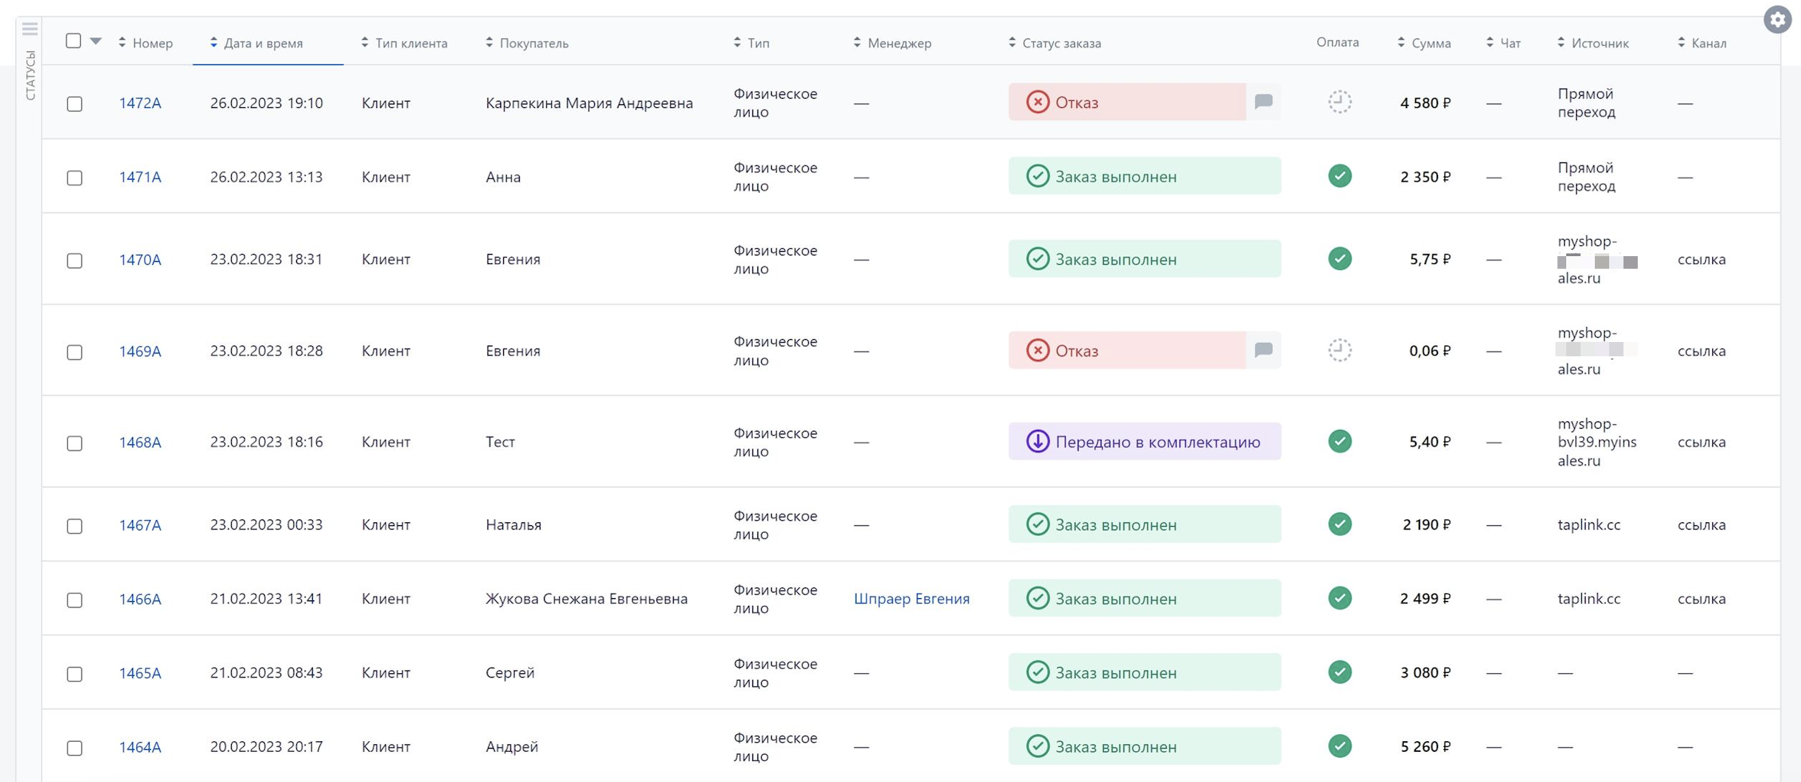Viewport: 1801px width, 782px height.
Task: Click the red Отказ status of order 1472A
Action: coord(1127,102)
